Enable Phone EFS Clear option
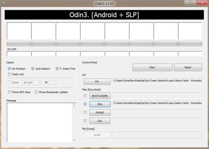 (x=9, y=92)
